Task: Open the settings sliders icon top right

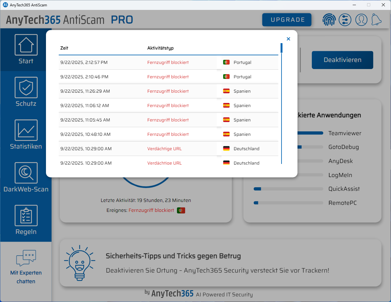Action: point(345,19)
